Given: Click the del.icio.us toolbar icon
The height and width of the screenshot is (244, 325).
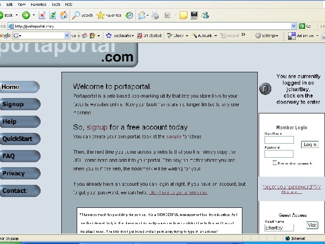Looking at the screenshot, I should pos(292,36).
